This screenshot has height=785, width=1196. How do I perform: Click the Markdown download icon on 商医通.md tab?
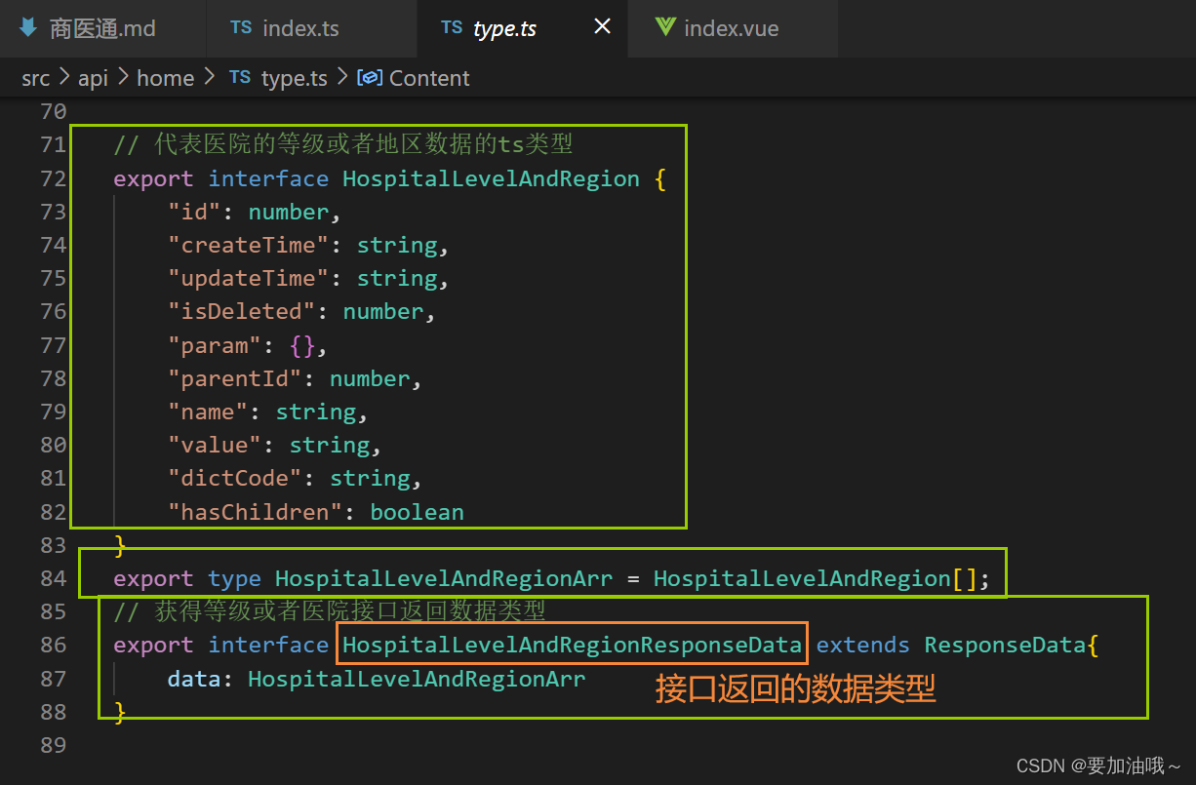point(28,28)
